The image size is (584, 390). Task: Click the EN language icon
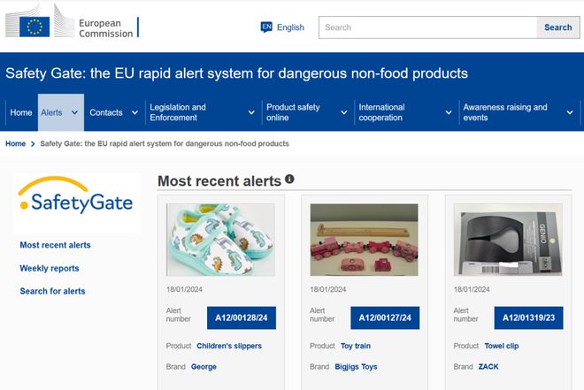click(x=266, y=27)
